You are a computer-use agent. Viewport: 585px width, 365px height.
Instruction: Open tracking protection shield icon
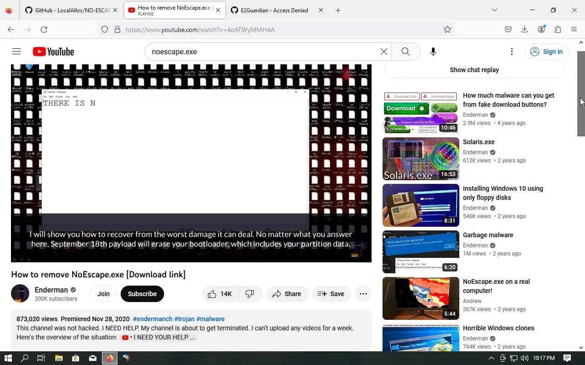click(x=105, y=30)
